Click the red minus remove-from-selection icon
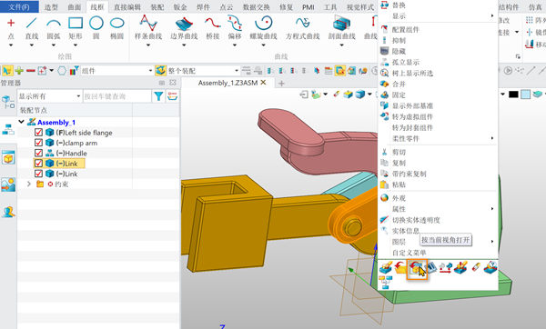The width and height of the screenshot is (546, 329). tap(31, 71)
